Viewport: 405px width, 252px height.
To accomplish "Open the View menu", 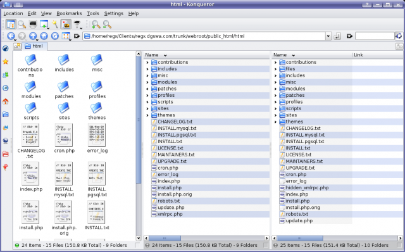I will (46, 13).
